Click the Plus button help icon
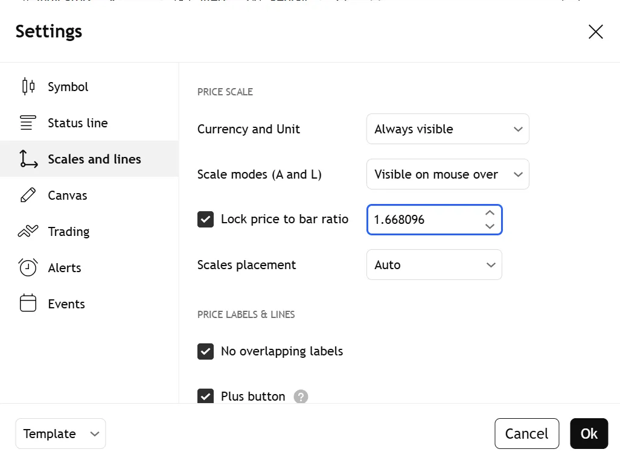Screen dimensions: 620x458 point(301,396)
